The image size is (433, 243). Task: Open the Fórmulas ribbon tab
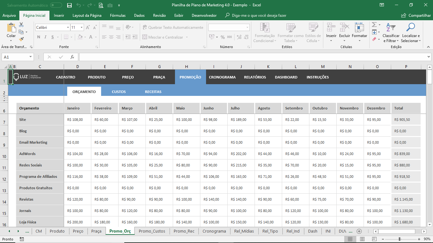click(x=118, y=16)
